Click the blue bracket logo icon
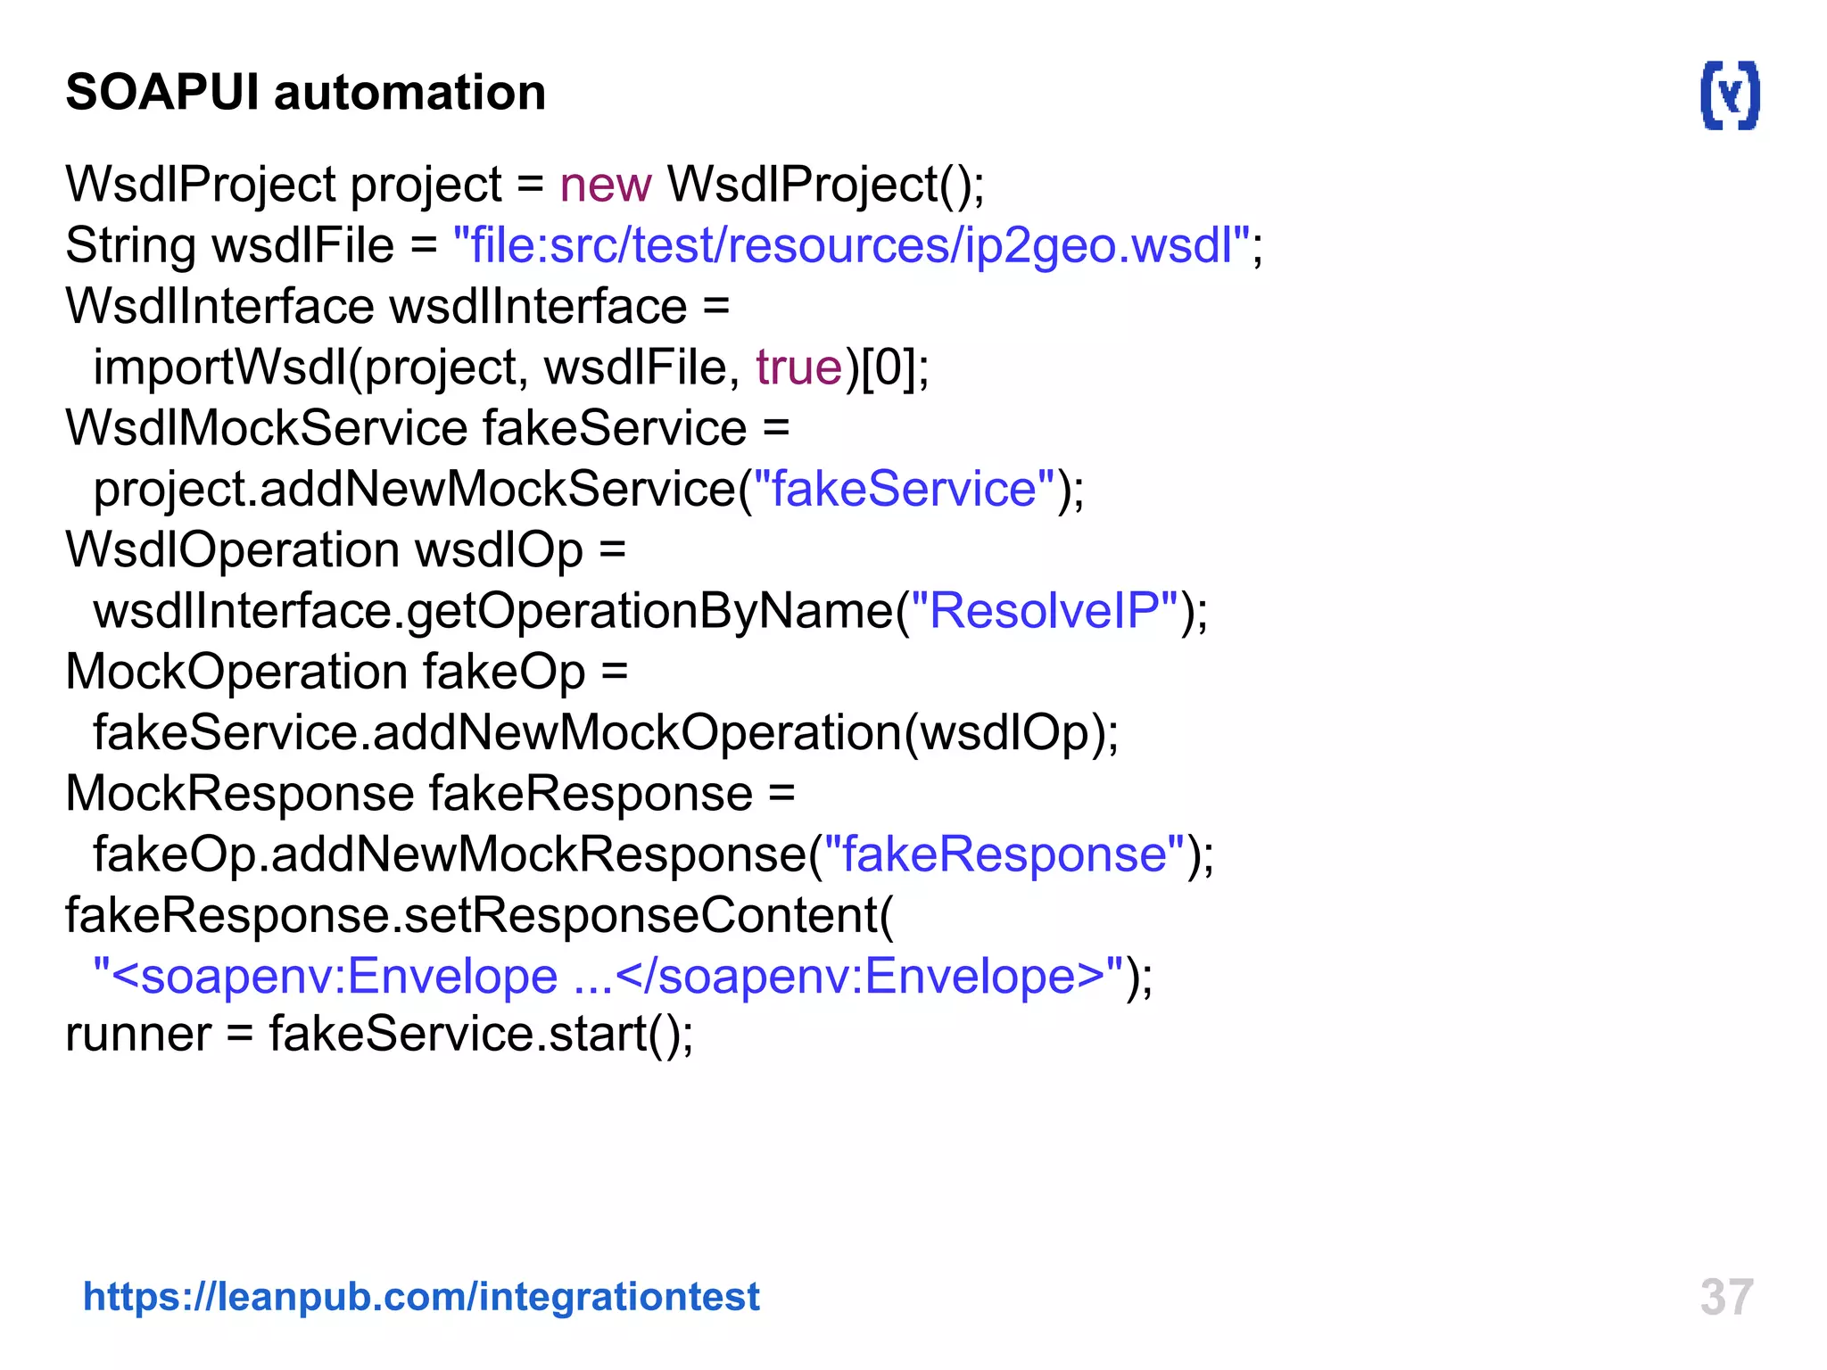Viewport: 1827px width, 1370px height. 1729,95
